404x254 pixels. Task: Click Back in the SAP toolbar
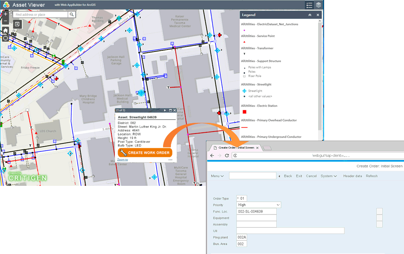pos(288,176)
